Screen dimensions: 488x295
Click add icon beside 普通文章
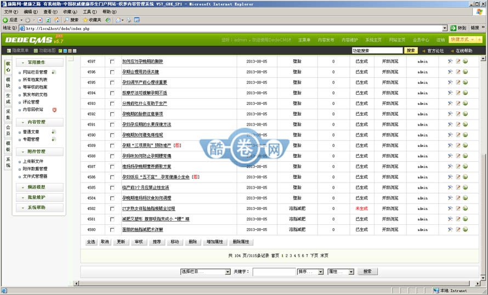pos(54,132)
